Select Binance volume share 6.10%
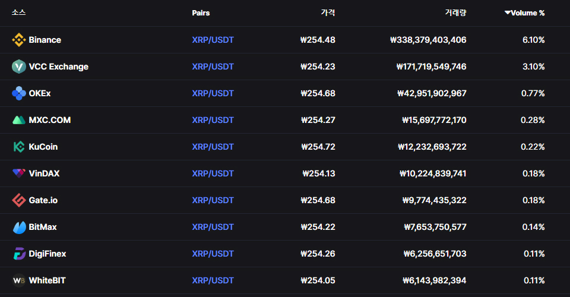570x297 pixels. [534, 40]
